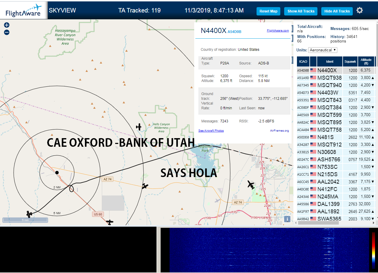Open the Units dropdown set to Aeronautical
Screen dimensions: 378x273
pos(323,50)
